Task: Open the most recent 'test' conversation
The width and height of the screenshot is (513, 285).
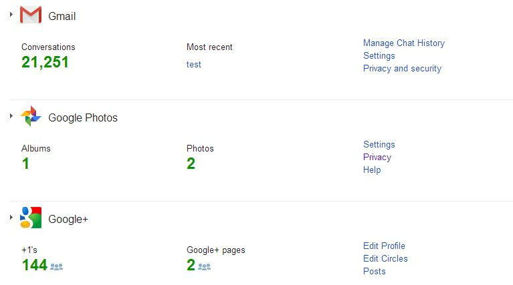Action: pos(194,64)
